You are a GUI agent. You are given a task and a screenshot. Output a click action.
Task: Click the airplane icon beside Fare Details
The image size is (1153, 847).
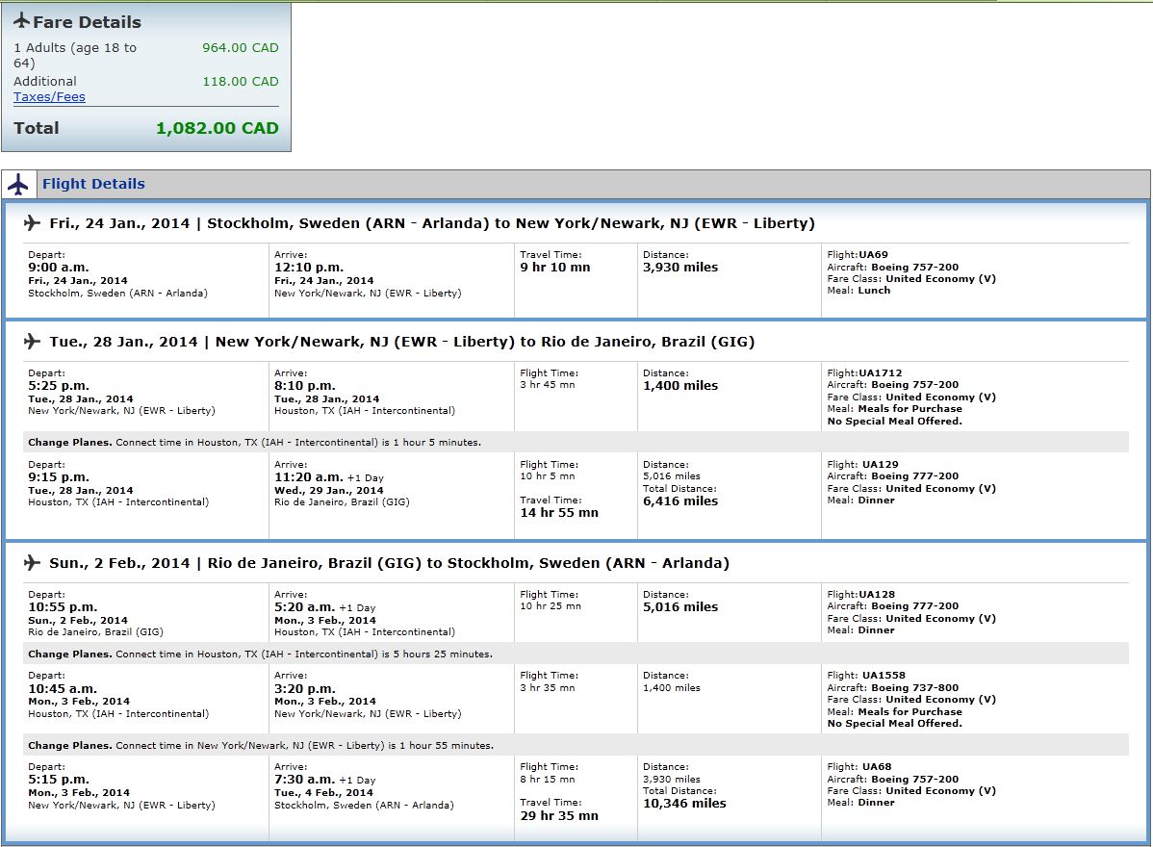point(21,21)
